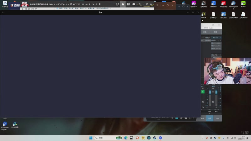Click the taskbar search box
Image resolution: width=251 pixels, height=141 pixels.
[108, 138]
